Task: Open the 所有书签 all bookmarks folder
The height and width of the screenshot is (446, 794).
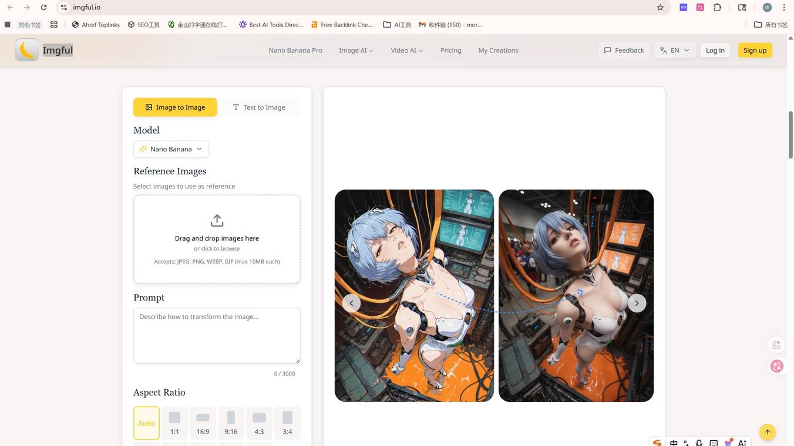Action: [x=771, y=25]
